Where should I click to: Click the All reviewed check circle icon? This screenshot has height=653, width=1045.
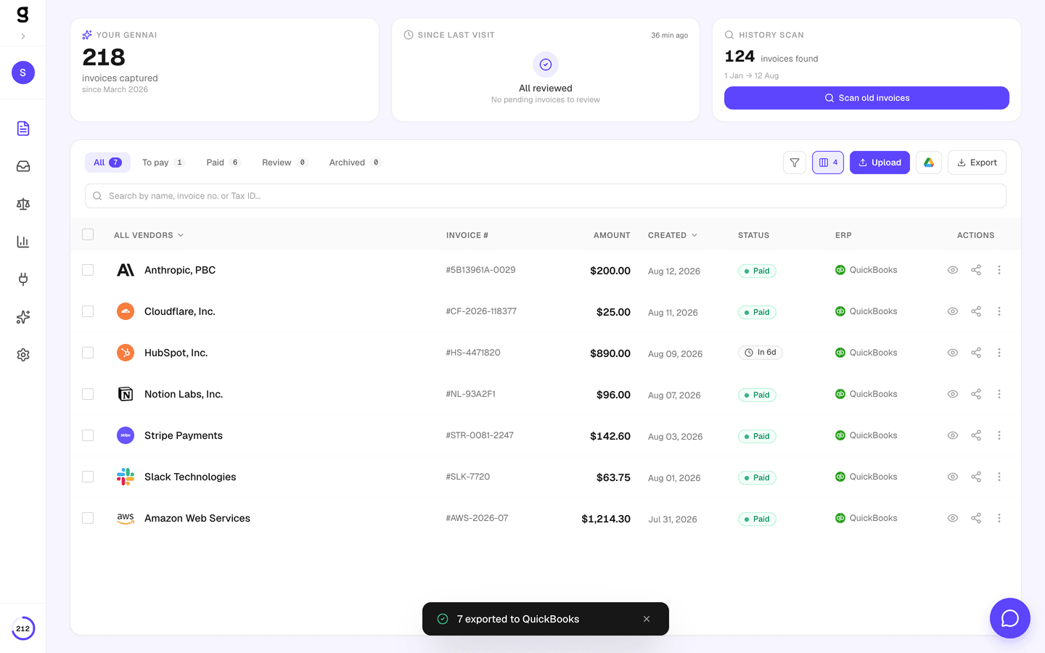tap(546, 65)
